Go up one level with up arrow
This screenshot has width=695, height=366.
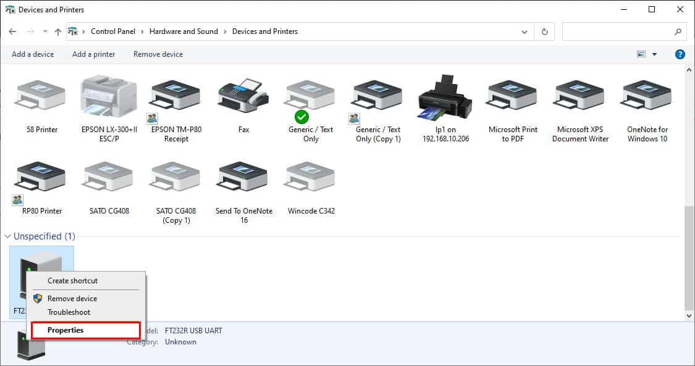coord(58,31)
